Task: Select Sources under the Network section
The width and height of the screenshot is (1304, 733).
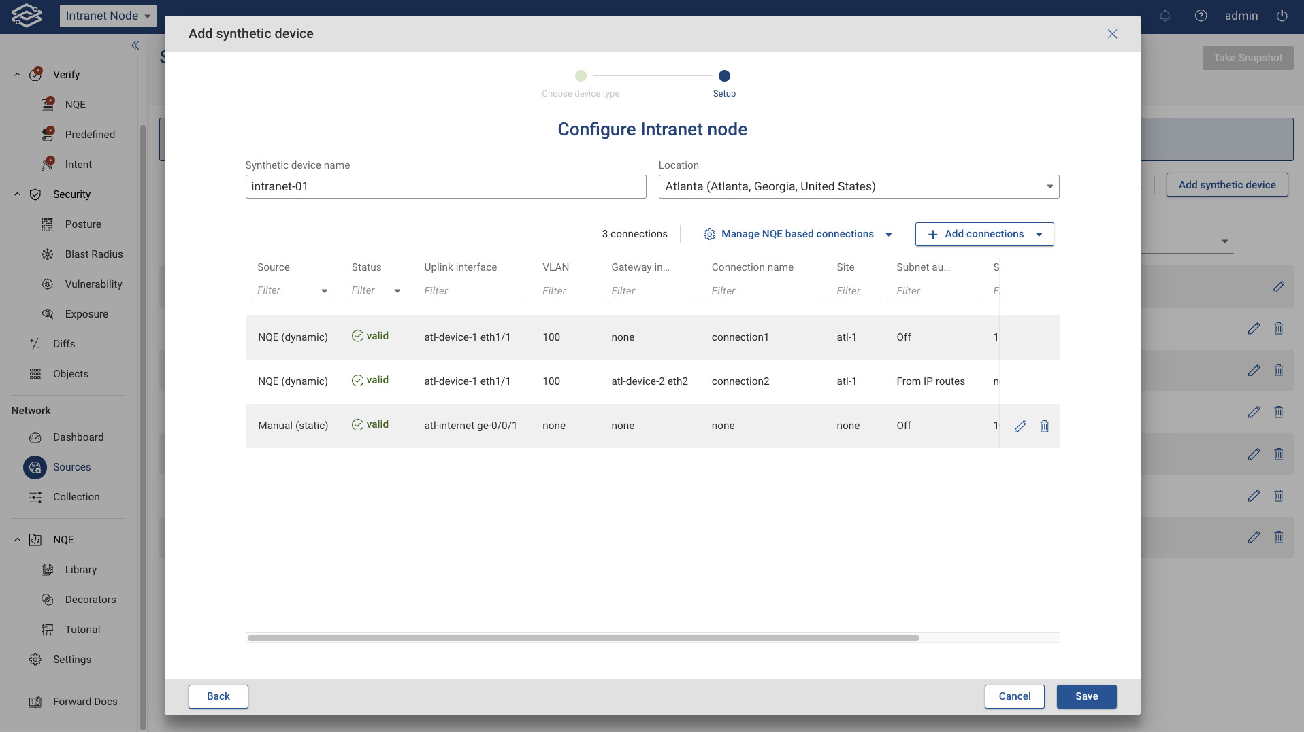Action: click(x=72, y=467)
